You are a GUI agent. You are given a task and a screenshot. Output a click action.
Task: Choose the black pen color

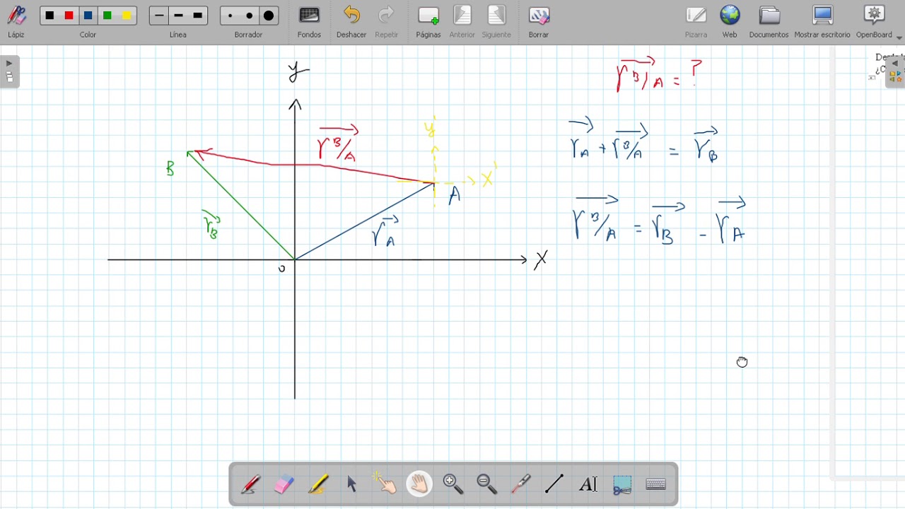(x=49, y=16)
